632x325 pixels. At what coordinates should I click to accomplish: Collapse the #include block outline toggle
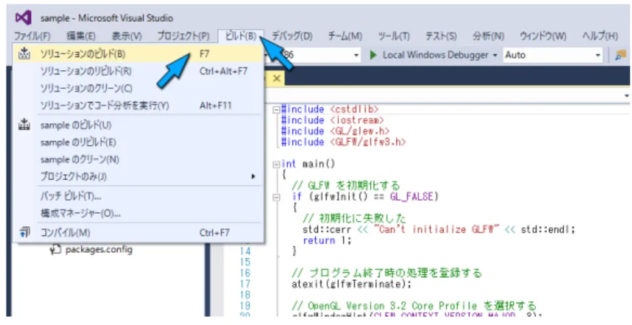276,110
